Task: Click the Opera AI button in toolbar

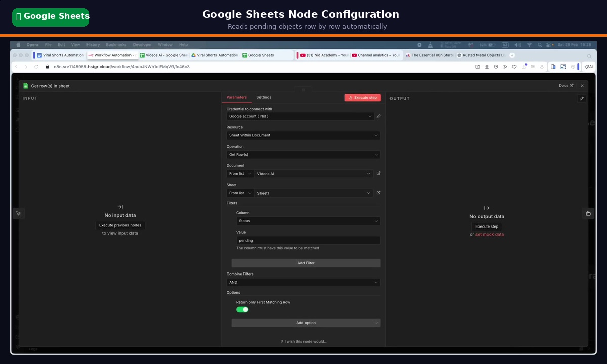Action: click(x=588, y=67)
